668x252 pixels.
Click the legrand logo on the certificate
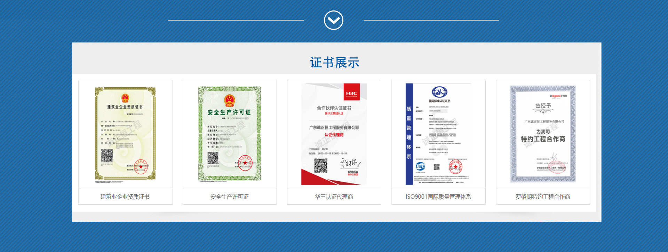[x=558, y=96]
